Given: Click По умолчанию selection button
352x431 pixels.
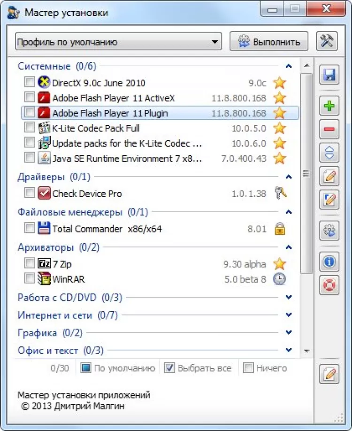Looking at the screenshot, I should pos(118,368).
